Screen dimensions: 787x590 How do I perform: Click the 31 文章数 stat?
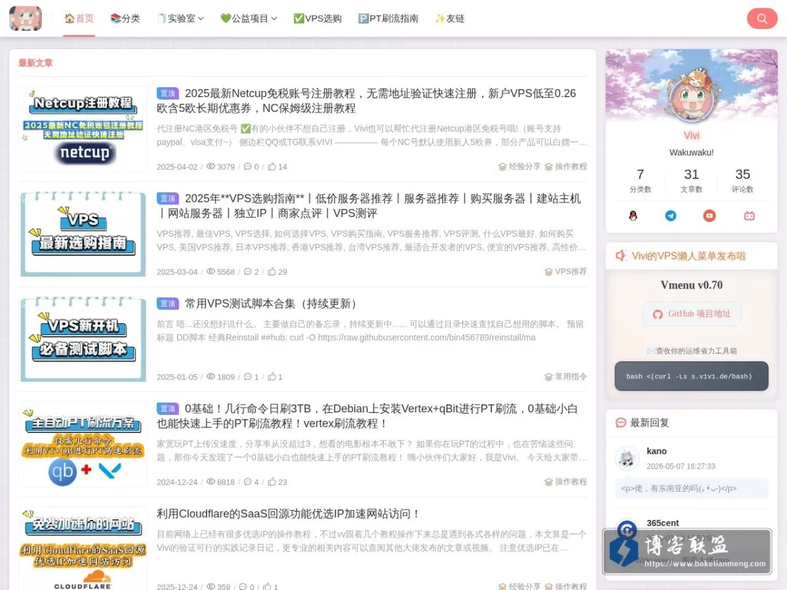click(x=691, y=181)
